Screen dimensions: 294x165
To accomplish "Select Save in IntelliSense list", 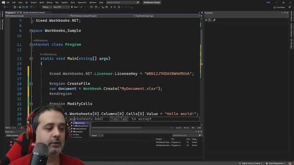I will [x=77, y=134].
